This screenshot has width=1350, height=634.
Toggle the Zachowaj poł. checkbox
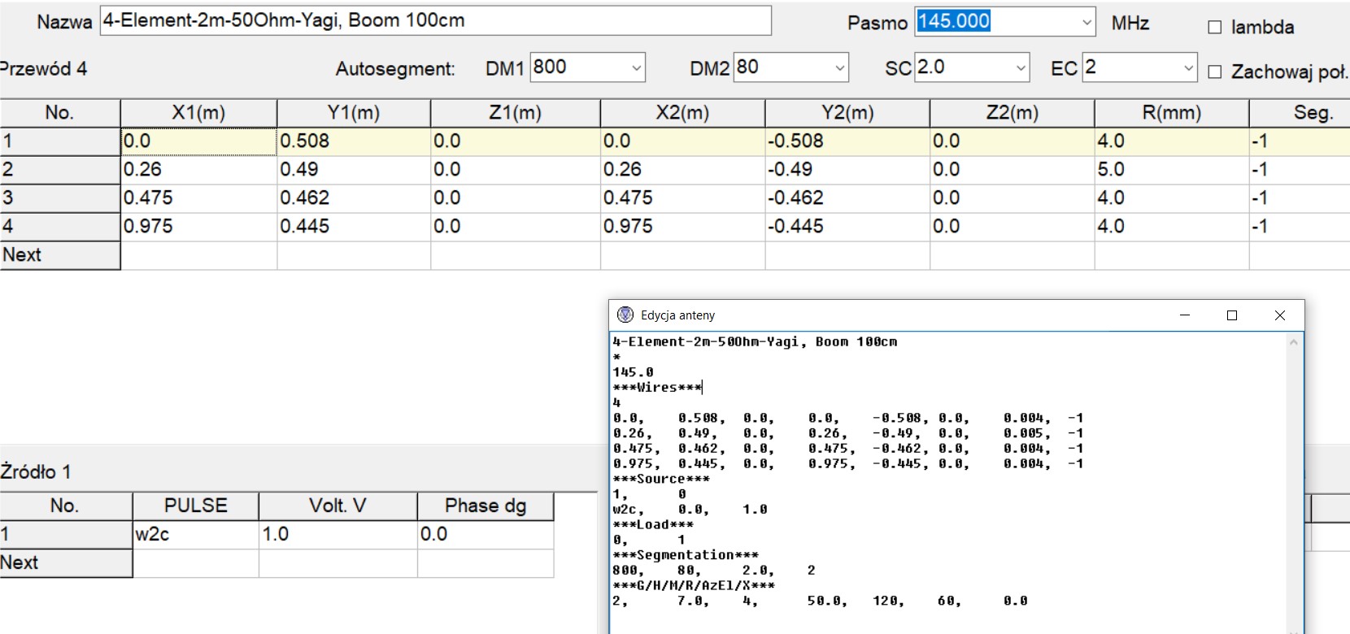tap(1215, 72)
